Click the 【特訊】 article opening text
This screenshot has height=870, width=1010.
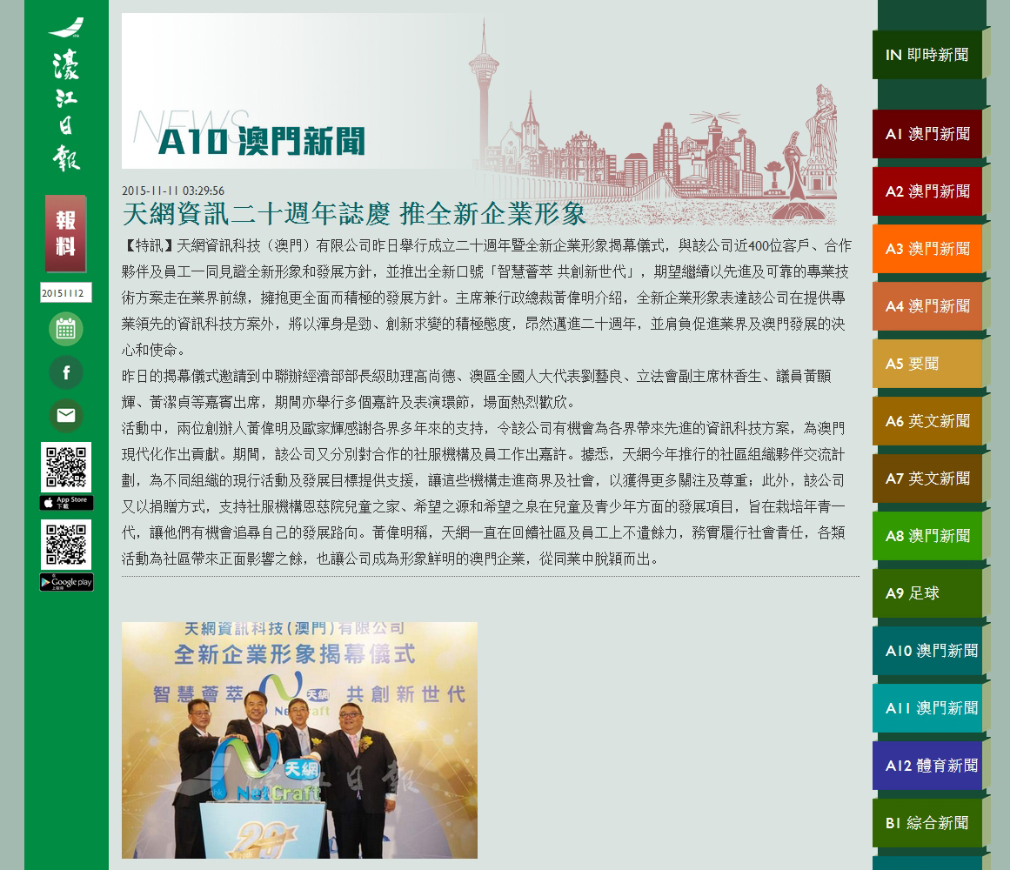coord(486,298)
